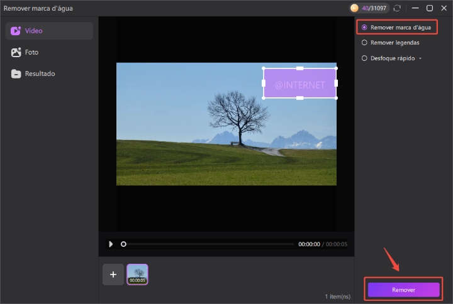Expand the Desfoque rápido dropdown arrow
The height and width of the screenshot is (304, 453).
(420, 58)
